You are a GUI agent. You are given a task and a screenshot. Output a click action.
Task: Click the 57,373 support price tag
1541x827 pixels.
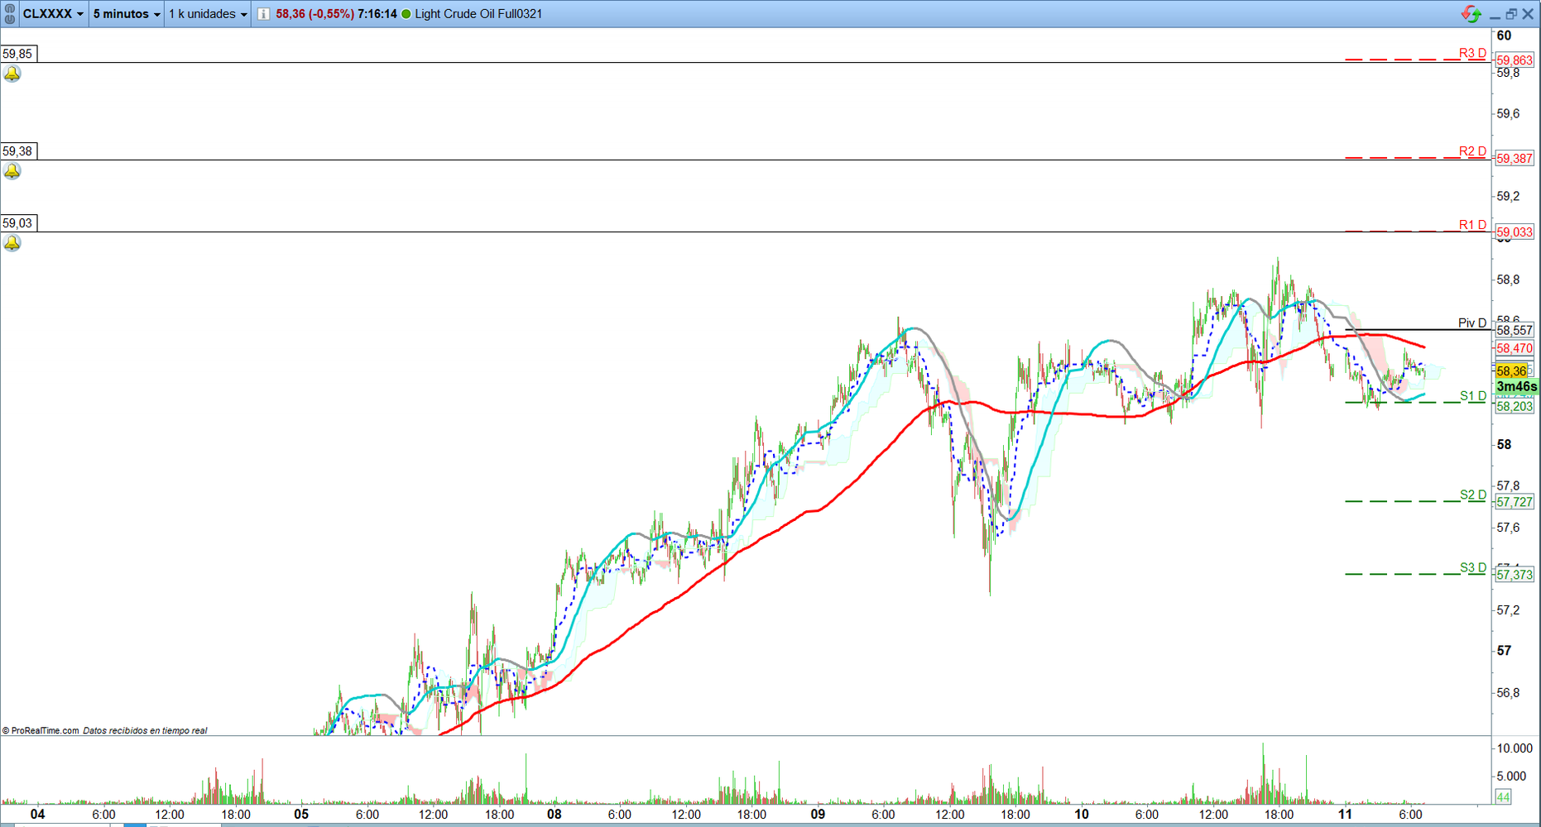click(x=1515, y=575)
